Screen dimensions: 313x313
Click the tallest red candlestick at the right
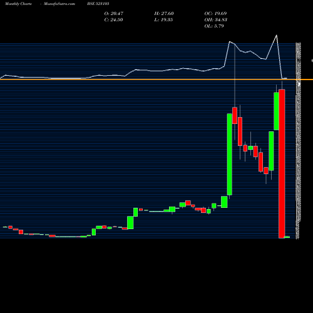(x=282, y=164)
